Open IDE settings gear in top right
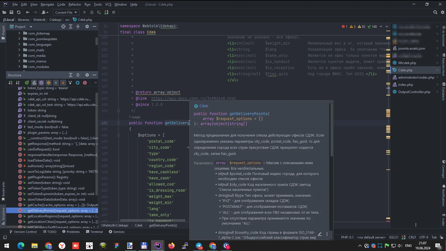This screenshot has width=446, height=251. (x=442, y=12)
